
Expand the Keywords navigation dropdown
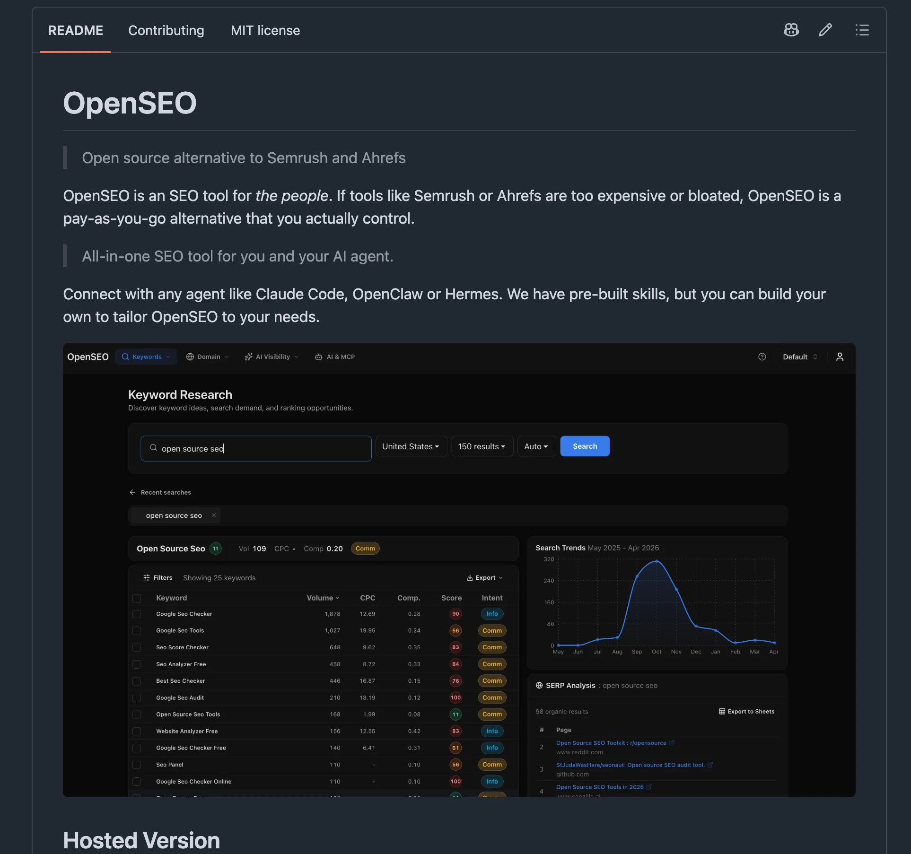[x=146, y=357]
